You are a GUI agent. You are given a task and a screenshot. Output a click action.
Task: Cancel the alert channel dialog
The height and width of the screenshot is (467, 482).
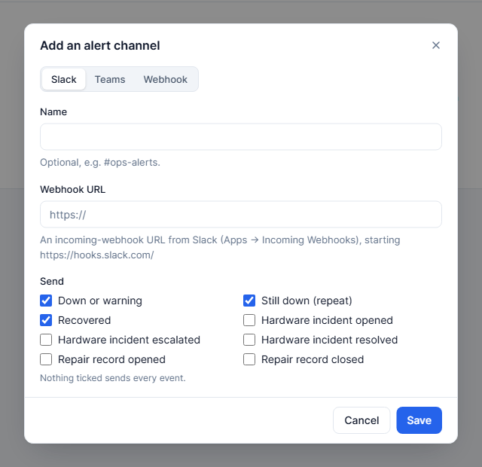tap(361, 420)
